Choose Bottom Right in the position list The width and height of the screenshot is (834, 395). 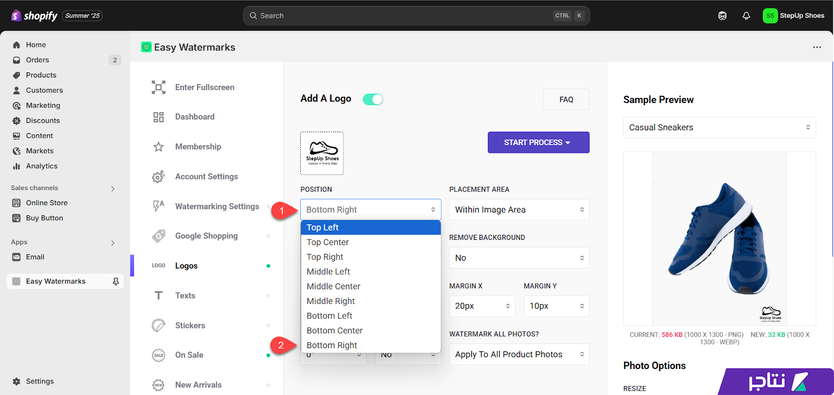point(371,346)
